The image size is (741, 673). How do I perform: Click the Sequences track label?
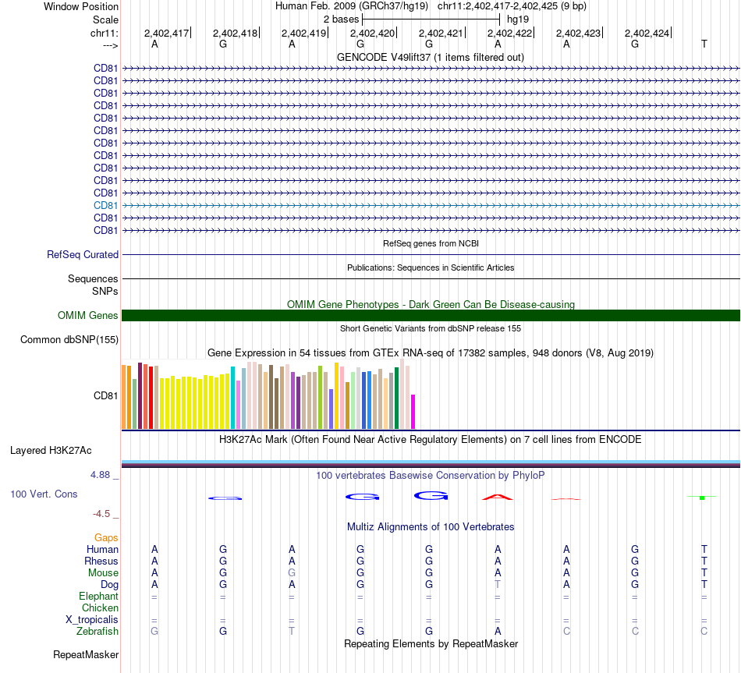click(x=93, y=279)
